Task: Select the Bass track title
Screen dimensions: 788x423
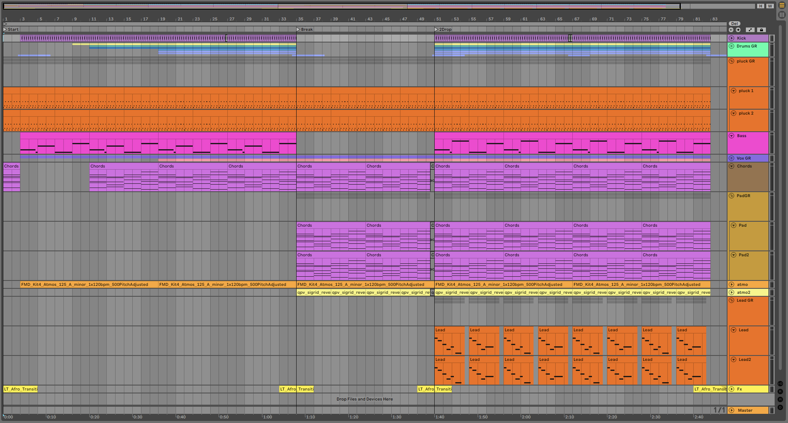Action: pyautogui.click(x=742, y=135)
